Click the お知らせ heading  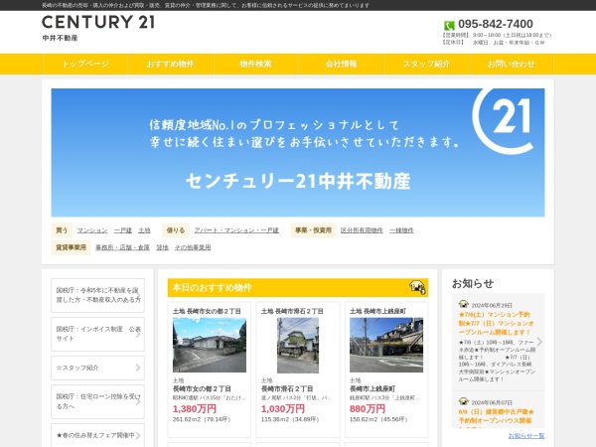[473, 283]
